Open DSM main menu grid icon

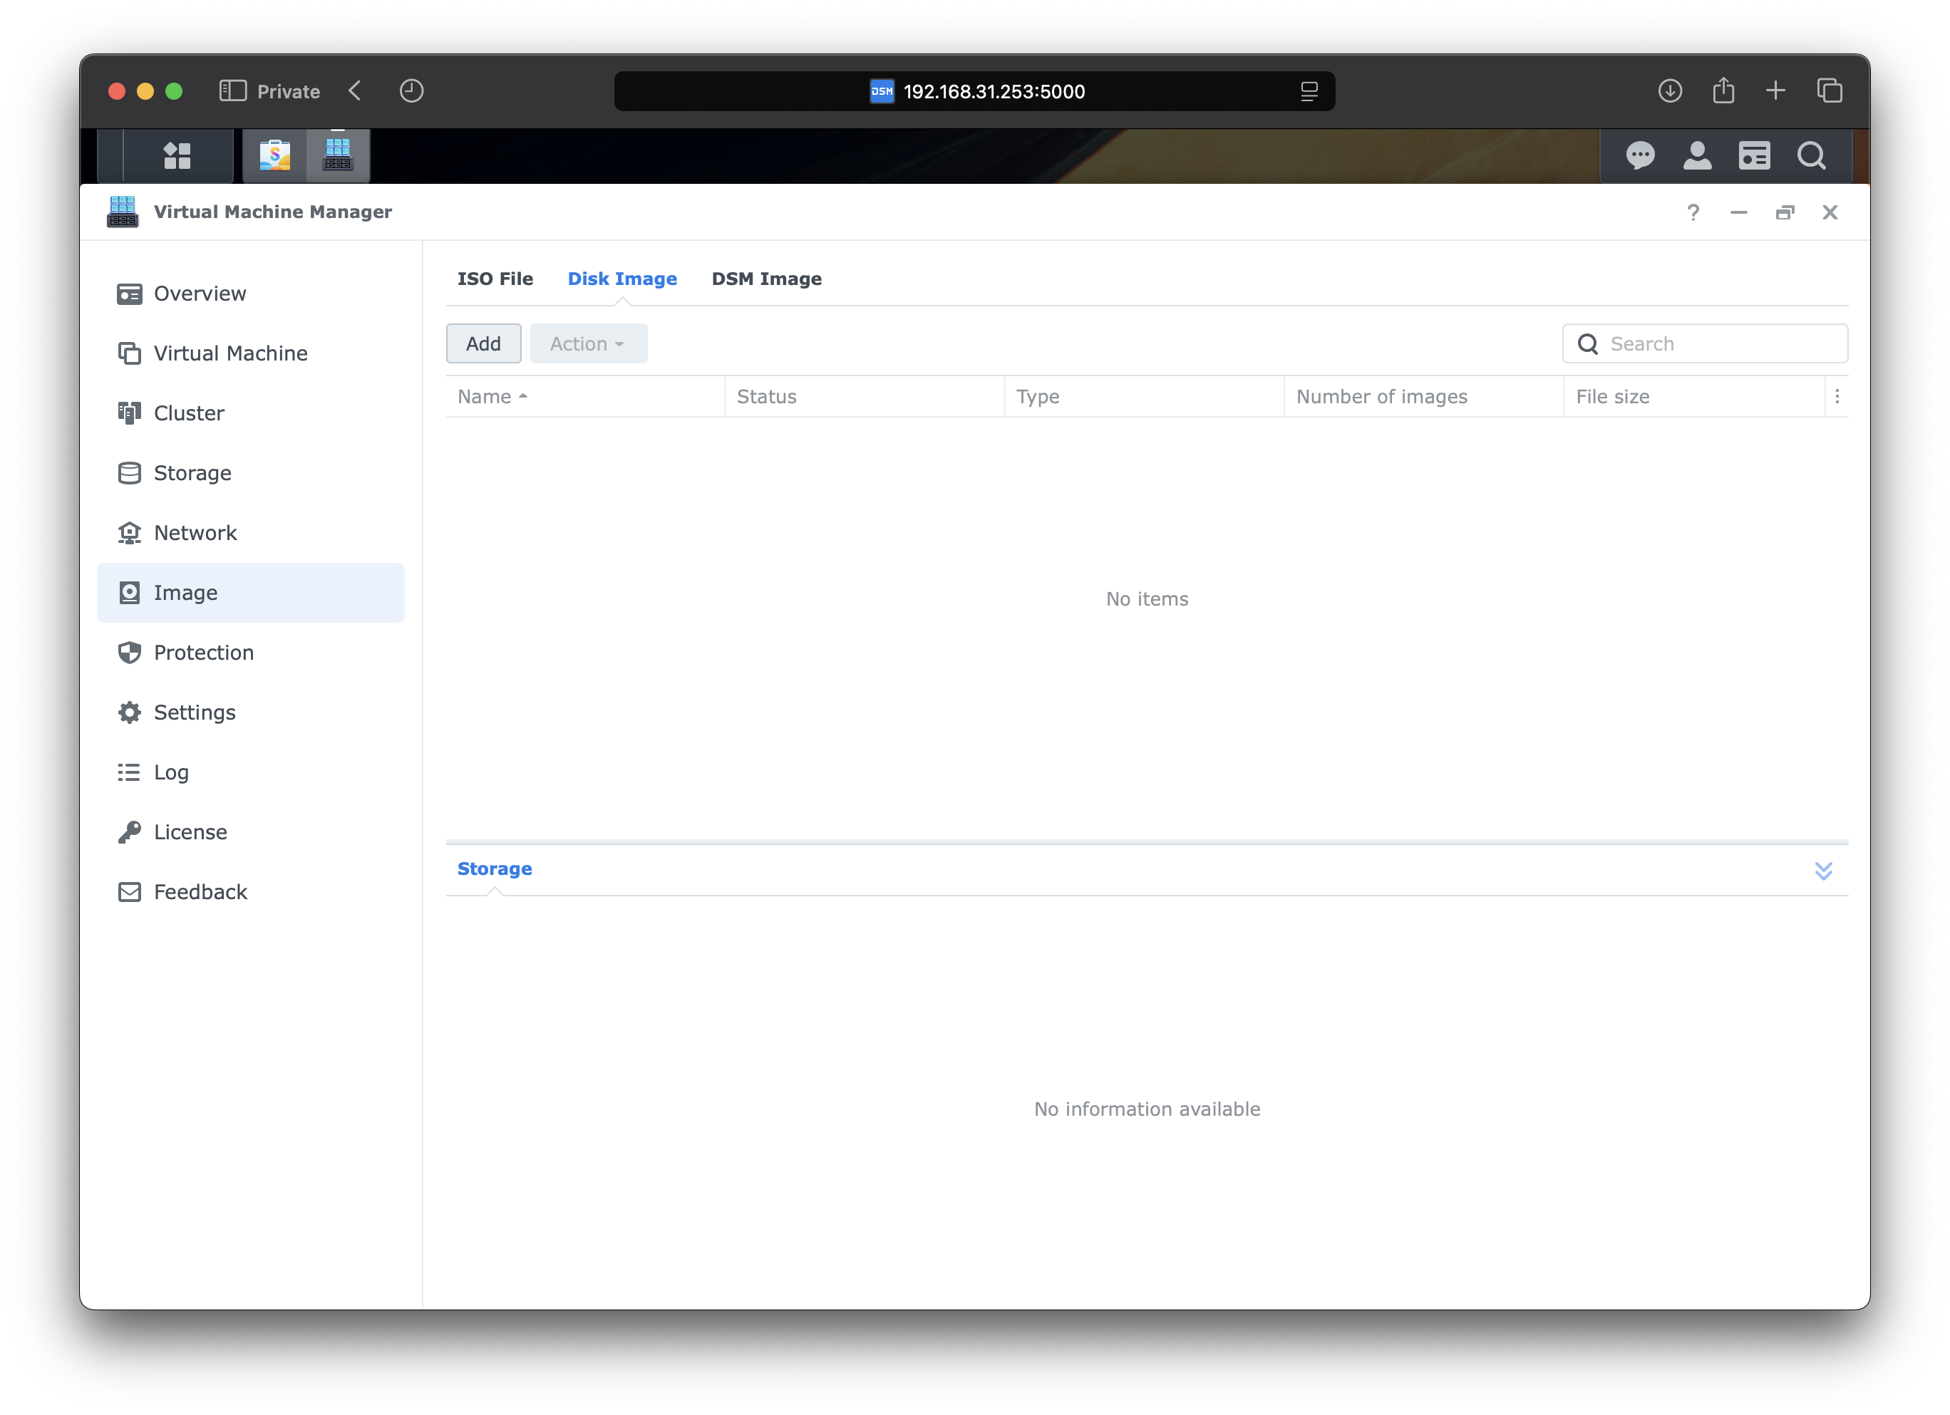177,155
